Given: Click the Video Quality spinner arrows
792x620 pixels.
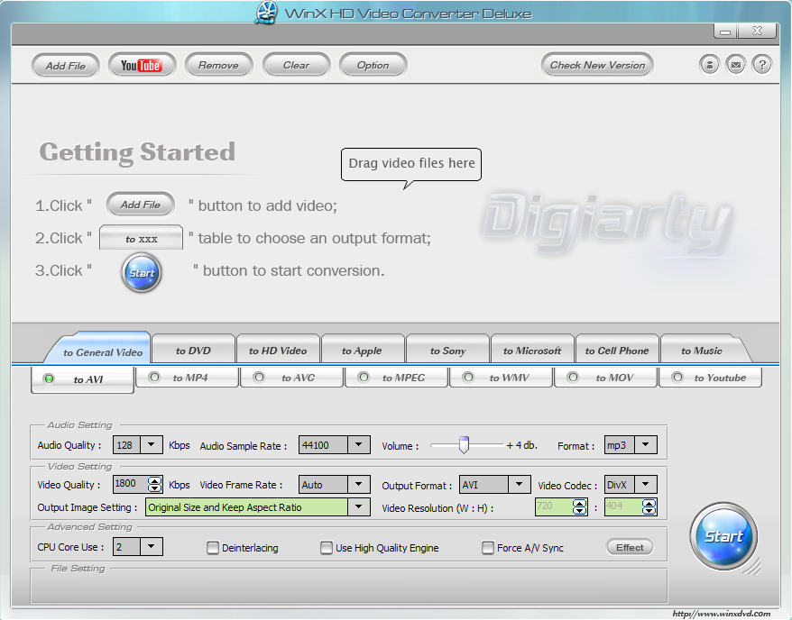Looking at the screenshot, I should (154, 484).
